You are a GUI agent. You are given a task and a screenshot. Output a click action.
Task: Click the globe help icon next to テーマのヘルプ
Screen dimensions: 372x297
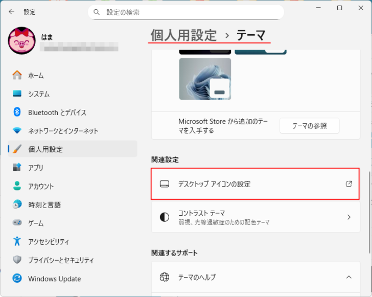coord(165,277)
